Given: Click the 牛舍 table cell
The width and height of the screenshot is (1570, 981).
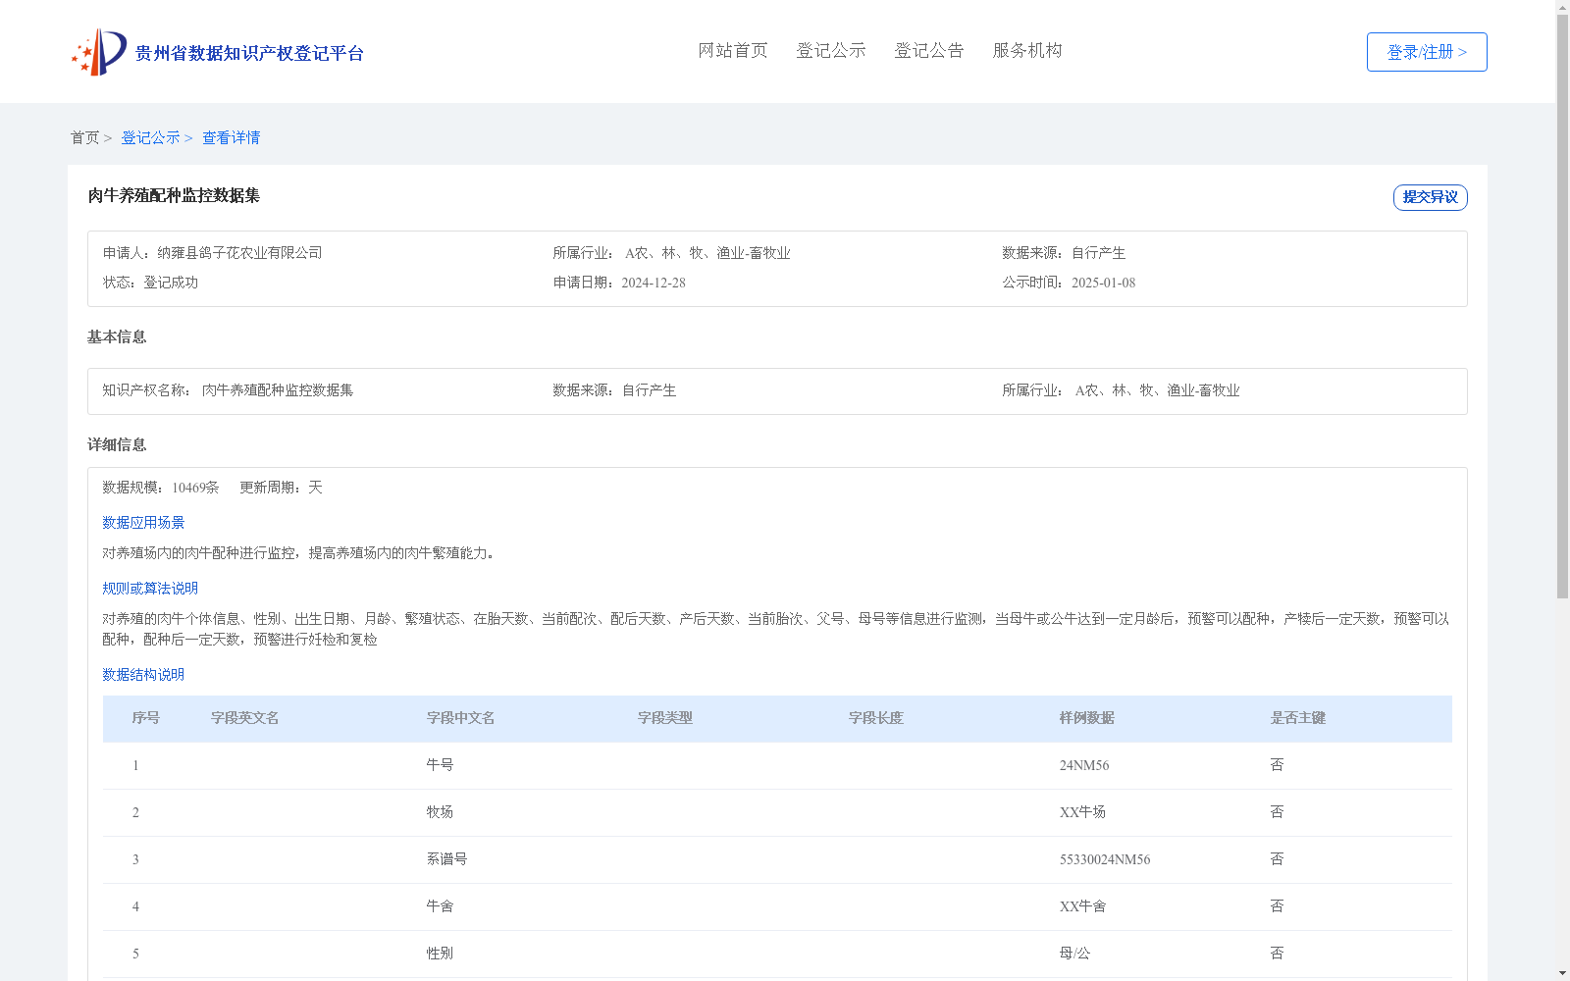Looking at the screenshot, I should tap(440, 906).
